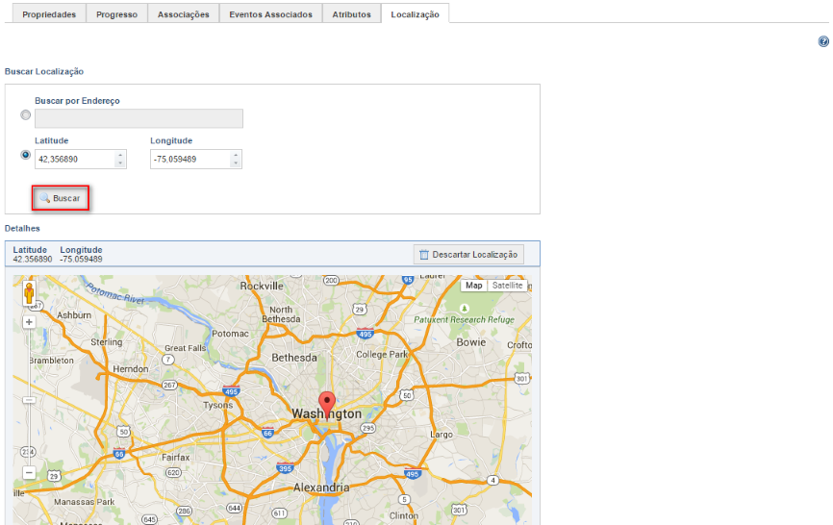Increase Longitude with the up spinner
The image size is (833, 525).
click(236, 155)
